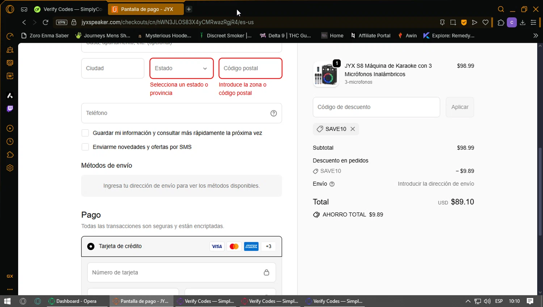Image resolution: width=543 pixels, height=307 pixels.
Task: Click the address bar URL
Action: 168,22
